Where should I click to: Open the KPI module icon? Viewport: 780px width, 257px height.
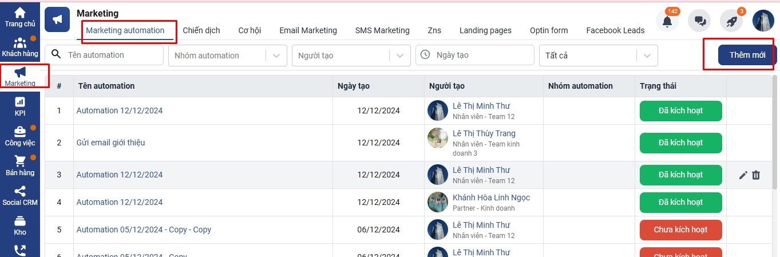pos(19,102)
